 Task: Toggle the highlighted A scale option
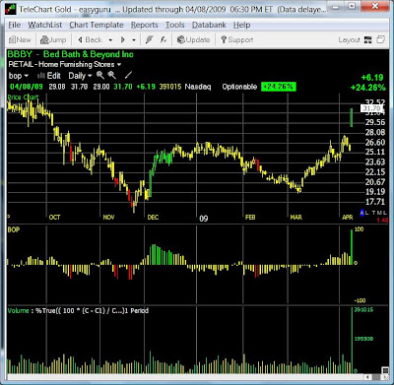click(362, 213)
